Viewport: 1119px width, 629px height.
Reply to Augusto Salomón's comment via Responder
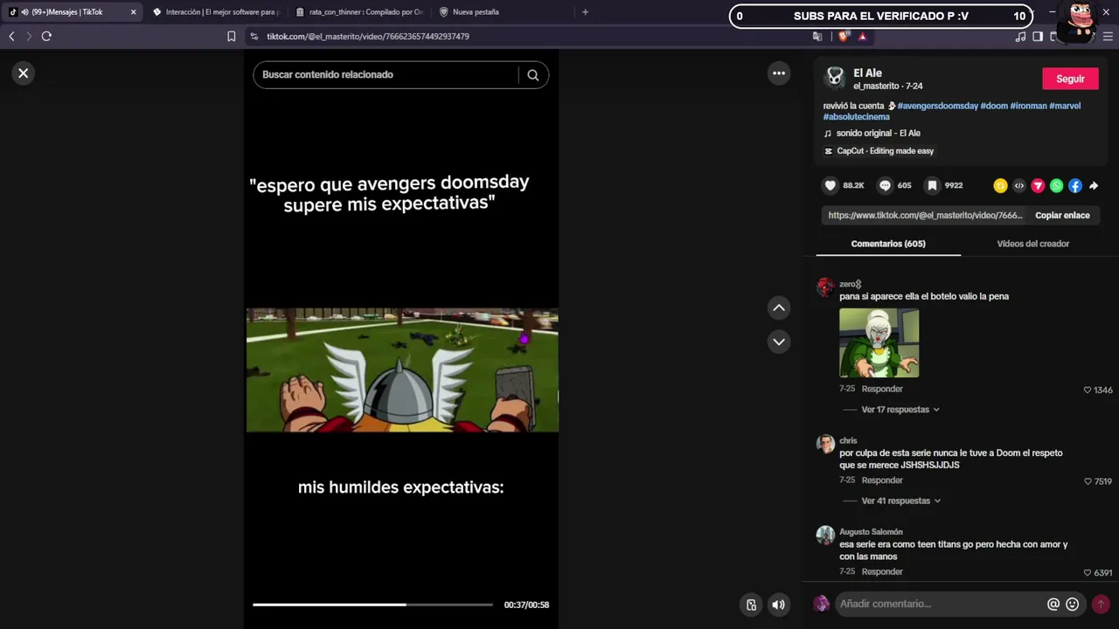882,571
